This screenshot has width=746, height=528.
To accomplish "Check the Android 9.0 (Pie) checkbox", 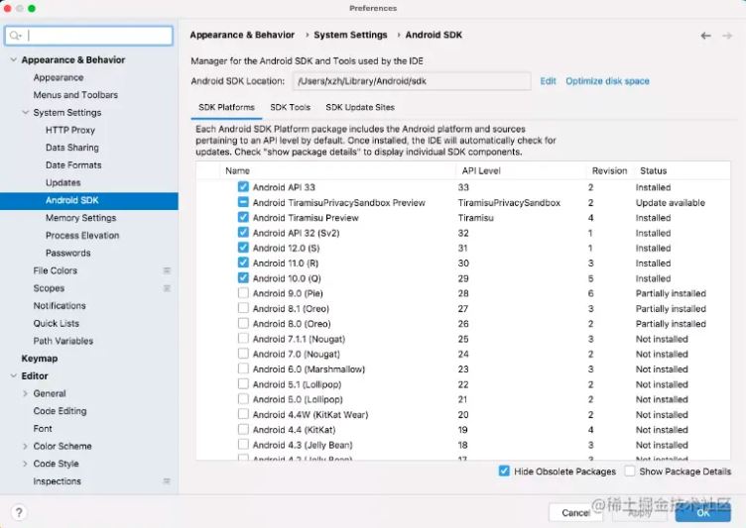I will [x=243, y=293].
